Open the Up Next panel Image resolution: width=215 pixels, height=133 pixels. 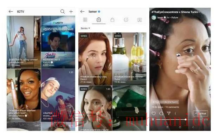coord(200,114)
